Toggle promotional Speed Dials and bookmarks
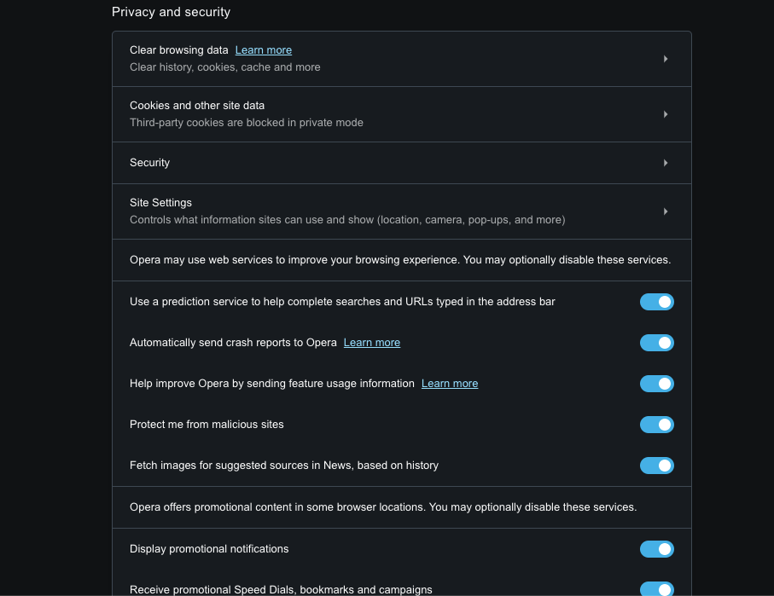Viewport: 774px width, 596px height. [x=656, y=589]
